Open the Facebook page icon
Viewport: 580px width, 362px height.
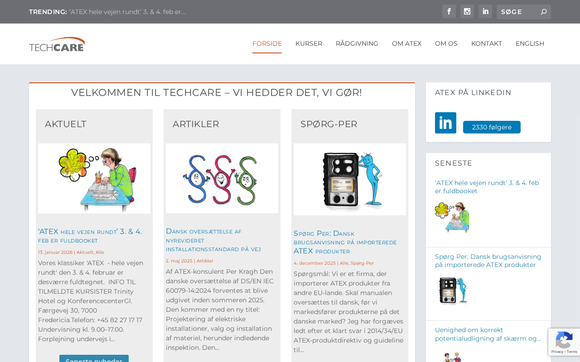coord(449,11)
